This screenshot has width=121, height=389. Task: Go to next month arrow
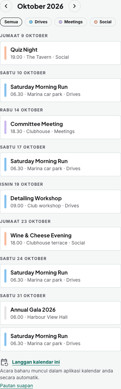(x=75, y=6)
